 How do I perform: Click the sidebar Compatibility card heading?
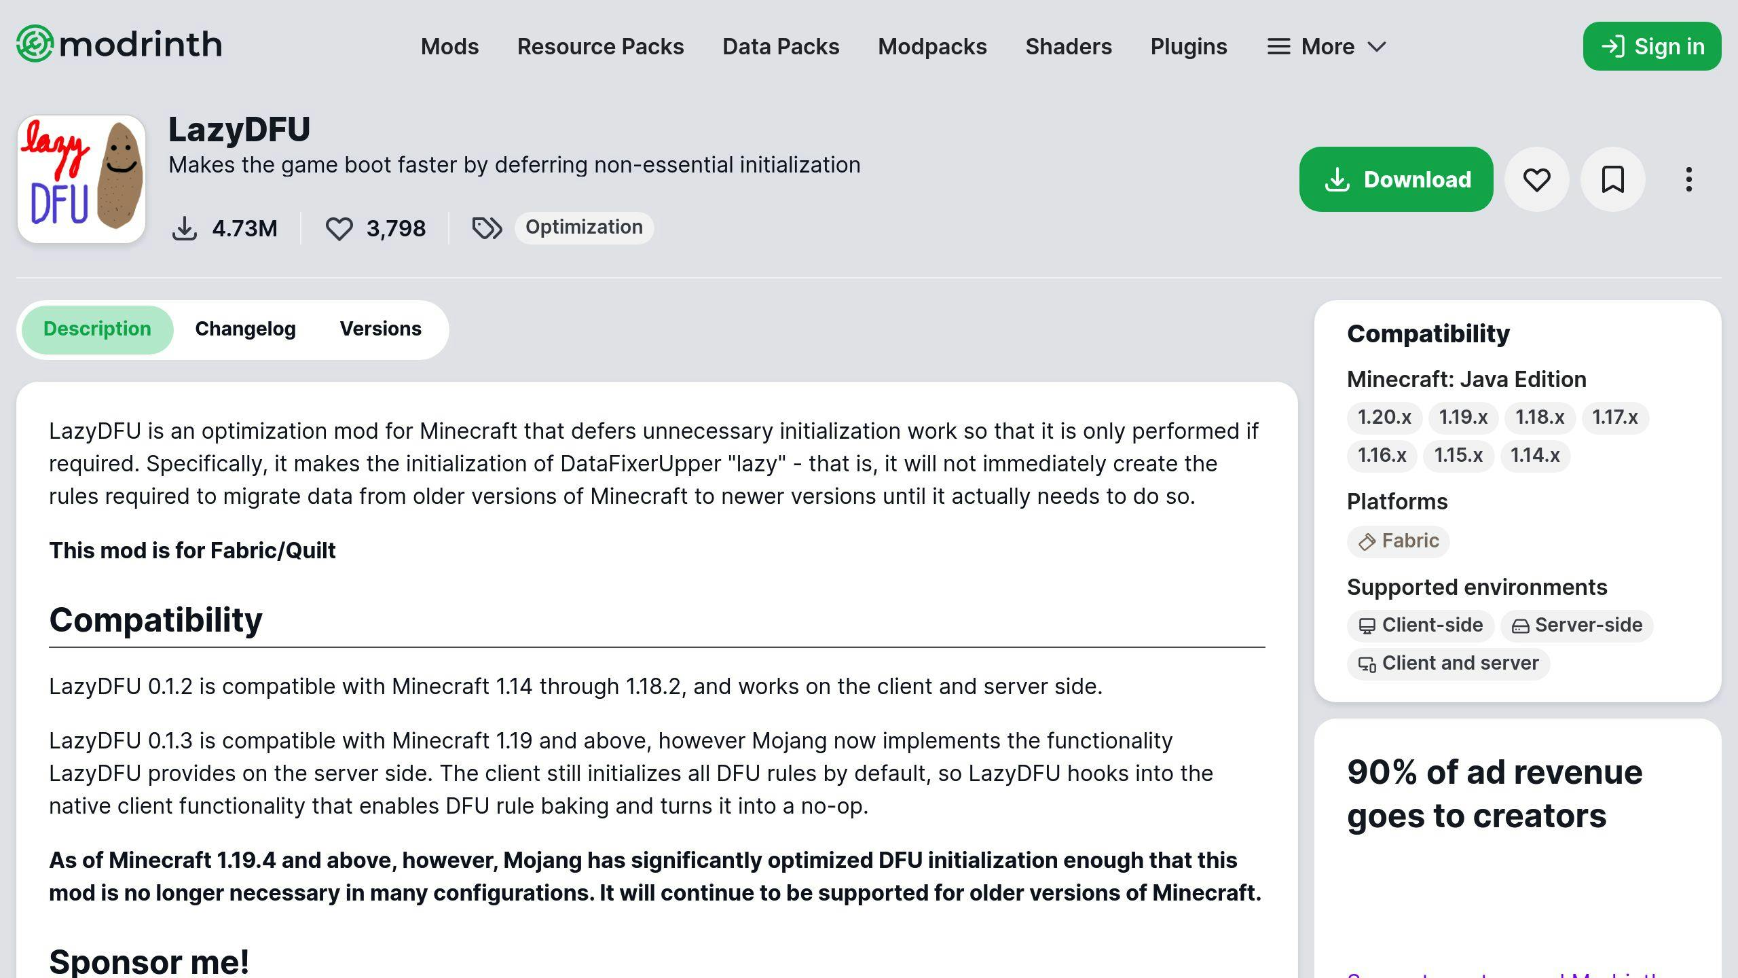click(x=1428, y=333)
